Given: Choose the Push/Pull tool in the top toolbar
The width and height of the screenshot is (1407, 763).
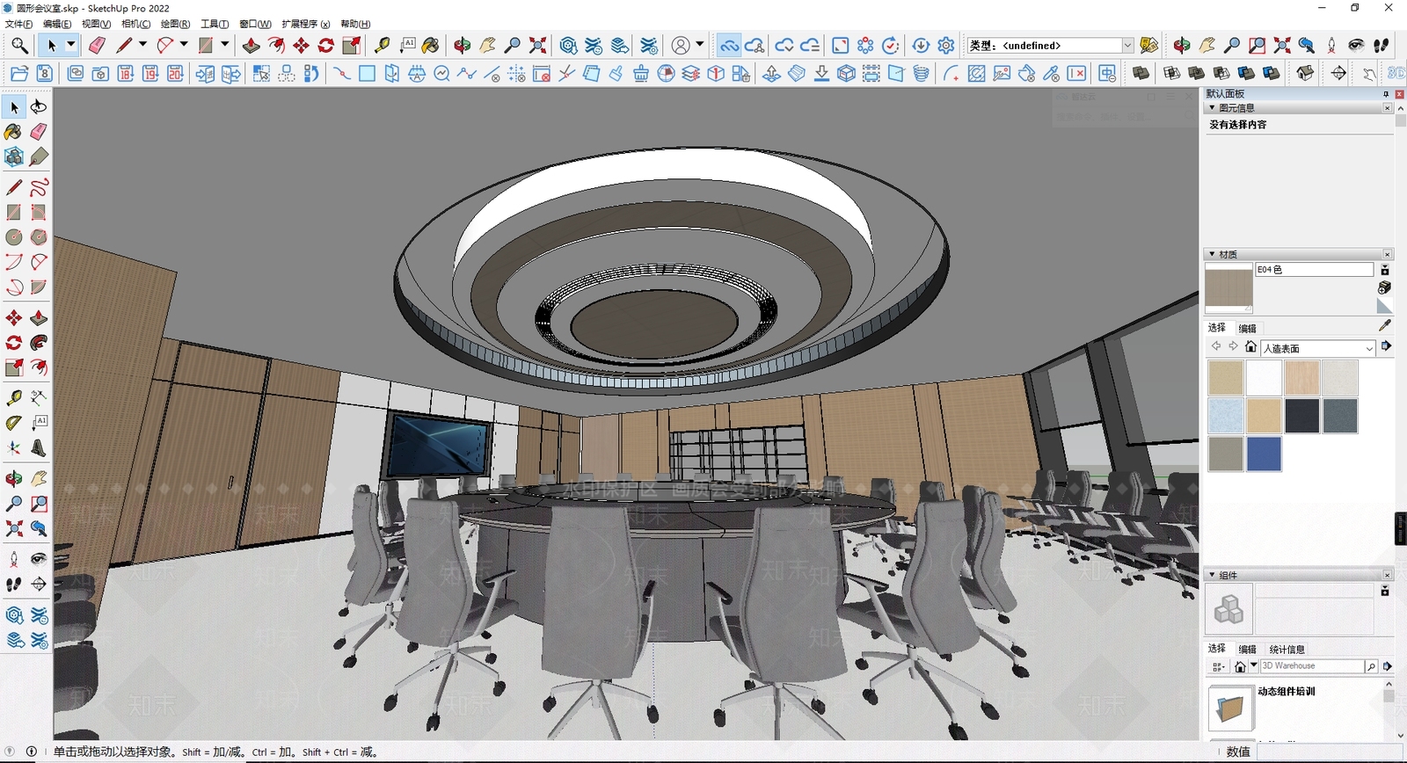Looking at the screenshot, I should pos(252,46).
